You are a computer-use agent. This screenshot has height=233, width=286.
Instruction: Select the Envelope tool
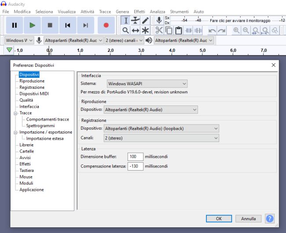point(136,21)
